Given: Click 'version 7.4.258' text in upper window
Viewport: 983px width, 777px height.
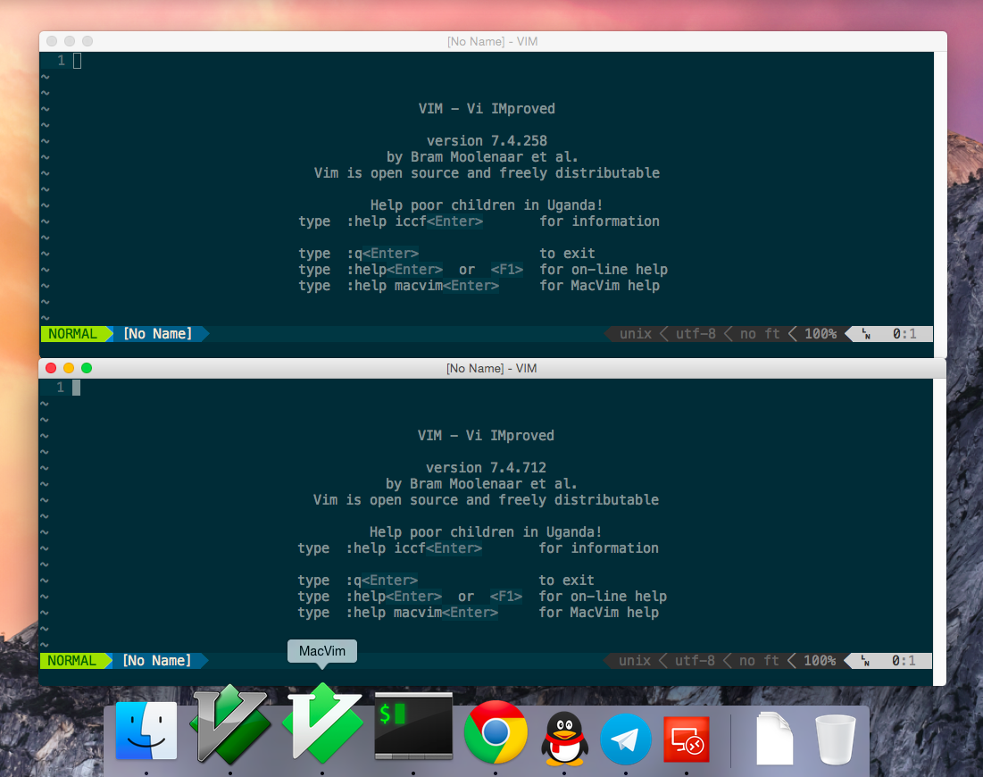Looking at the screenshot, I should (487, 140).
